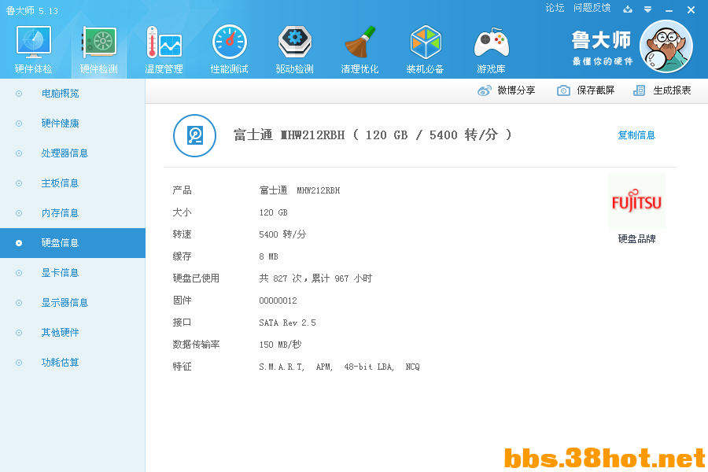The image size is (708, 472).
Task: Click usage value 共 827 次
Action: pyautogui.click(x=315, y=278)
